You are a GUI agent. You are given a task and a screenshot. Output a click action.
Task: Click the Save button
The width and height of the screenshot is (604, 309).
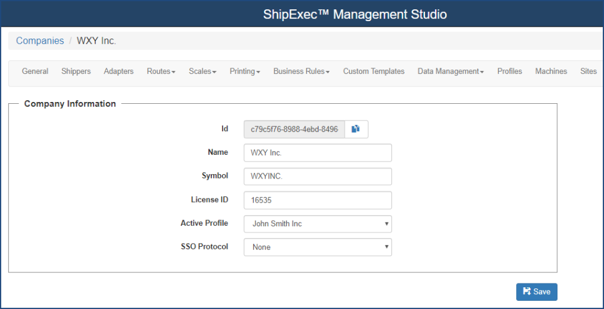point(536,292)
